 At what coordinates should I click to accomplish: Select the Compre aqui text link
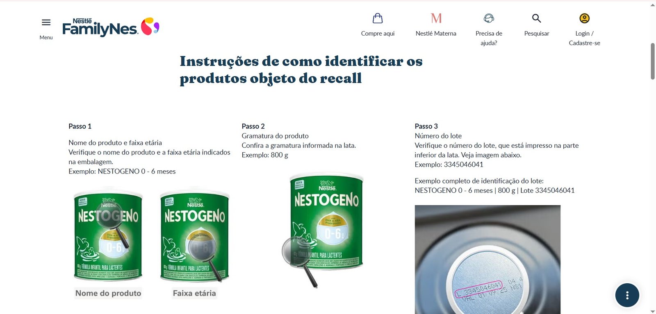[378, 34]
